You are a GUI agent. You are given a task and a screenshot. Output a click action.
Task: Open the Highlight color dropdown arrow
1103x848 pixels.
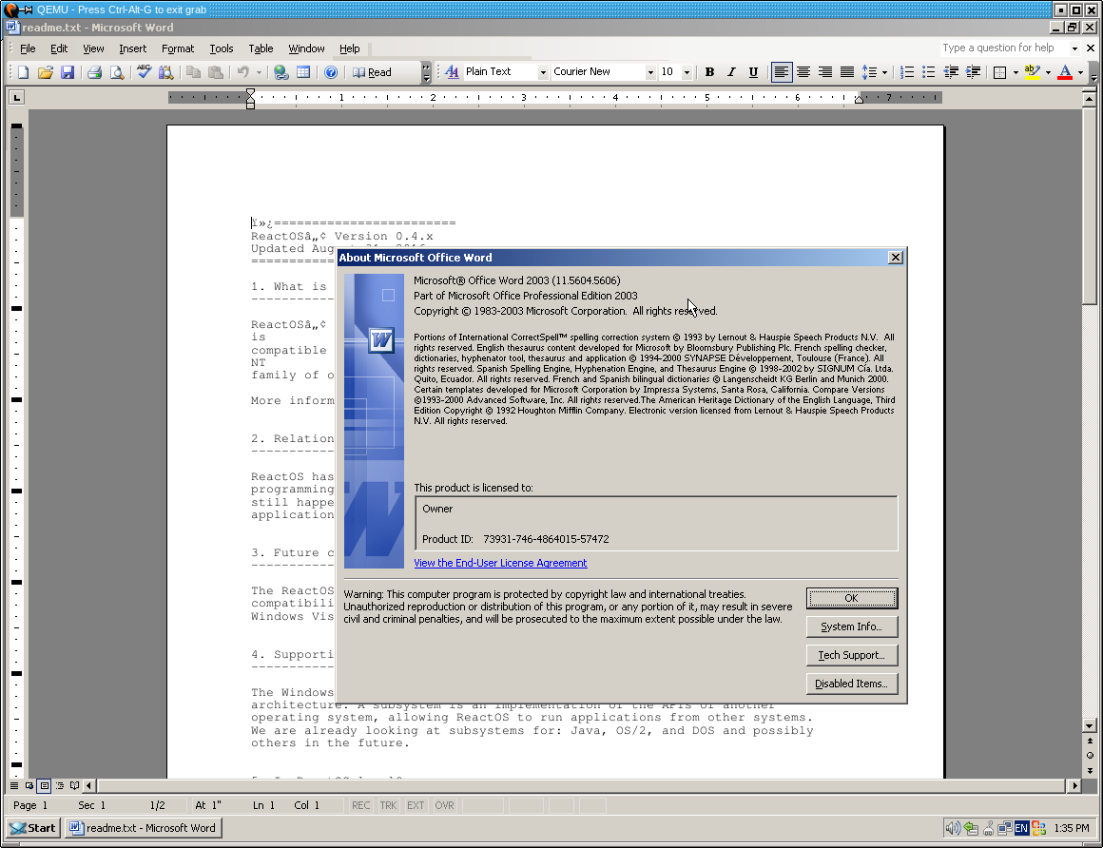pyautogui.click(x=1048, y=72)
